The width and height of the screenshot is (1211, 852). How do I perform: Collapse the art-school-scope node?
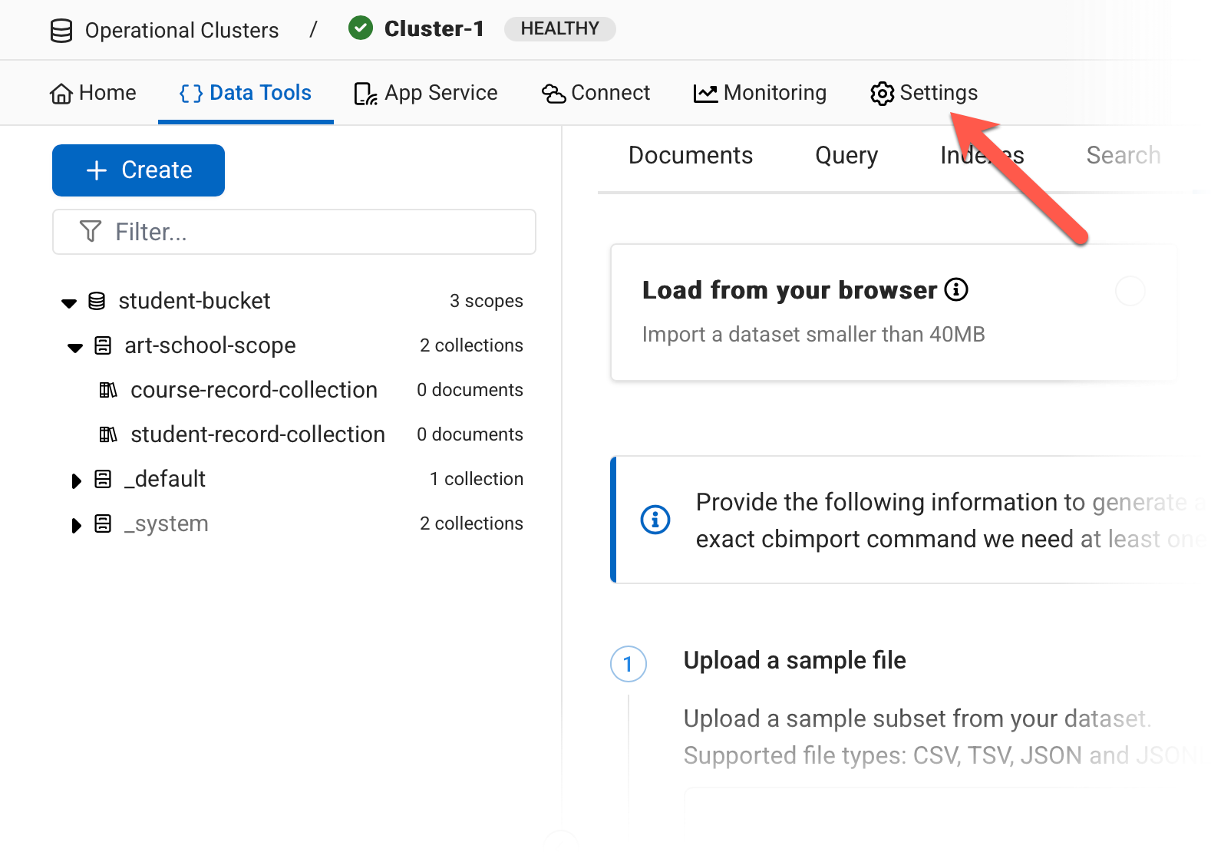tap(75, 347)
